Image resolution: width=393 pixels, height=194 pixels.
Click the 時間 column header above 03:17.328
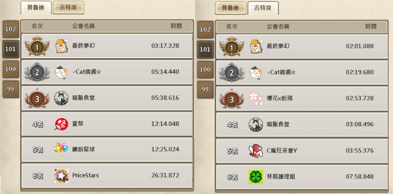coord(177,26)
